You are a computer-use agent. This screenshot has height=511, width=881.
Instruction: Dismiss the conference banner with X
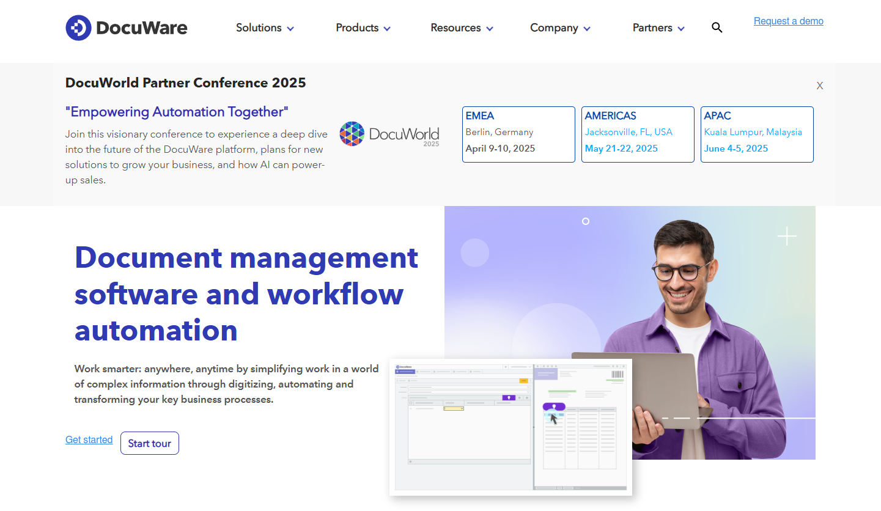coord(819,86)
